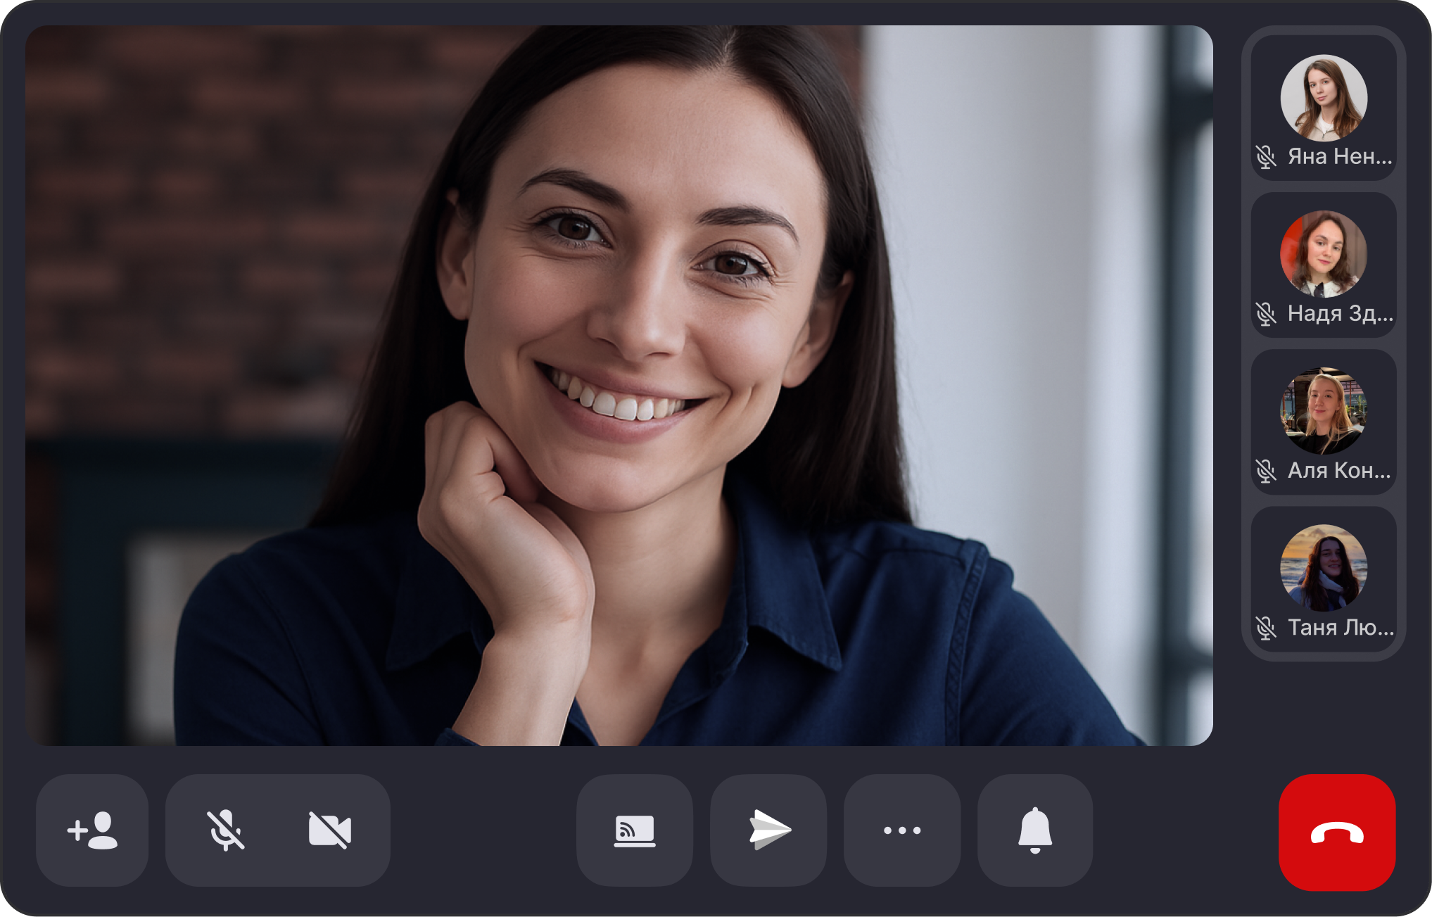Click the paper plane send icon
This screenshot has width=1432, height=917.
pyautogui.click(x=768, y=830)
